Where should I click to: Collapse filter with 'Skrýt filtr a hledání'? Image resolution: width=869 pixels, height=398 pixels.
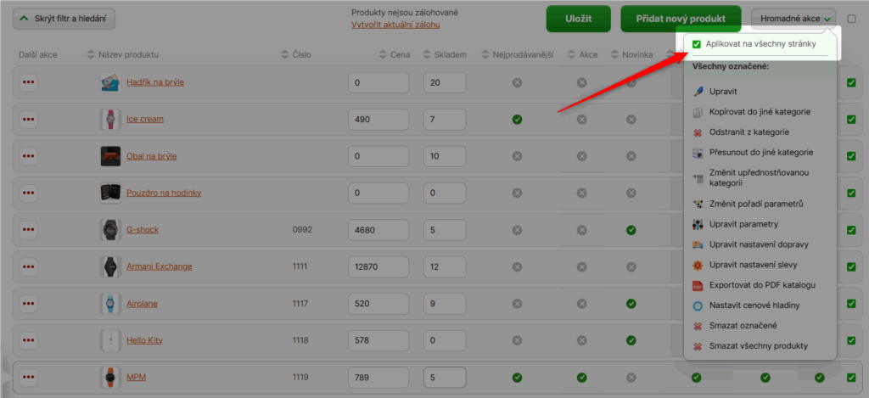coord(64,19)
